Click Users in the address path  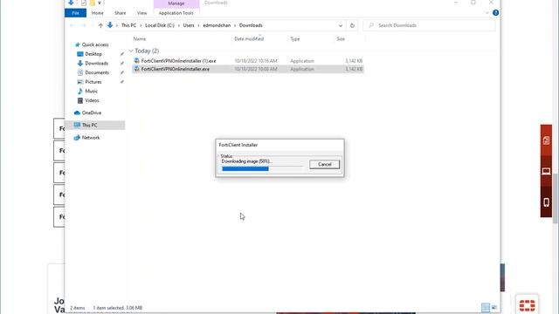[189, 25]
